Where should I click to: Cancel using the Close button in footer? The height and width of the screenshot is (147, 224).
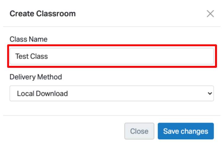139,131
